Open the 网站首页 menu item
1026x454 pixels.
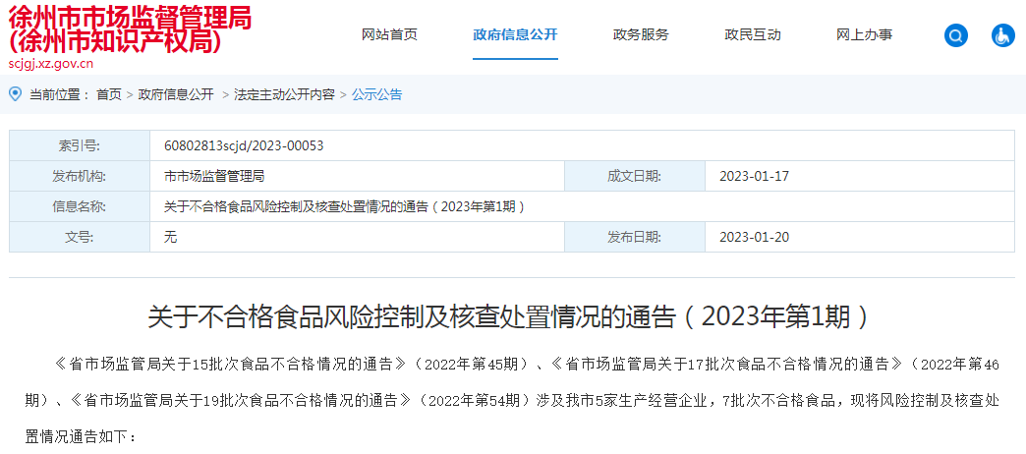(389, 35)
